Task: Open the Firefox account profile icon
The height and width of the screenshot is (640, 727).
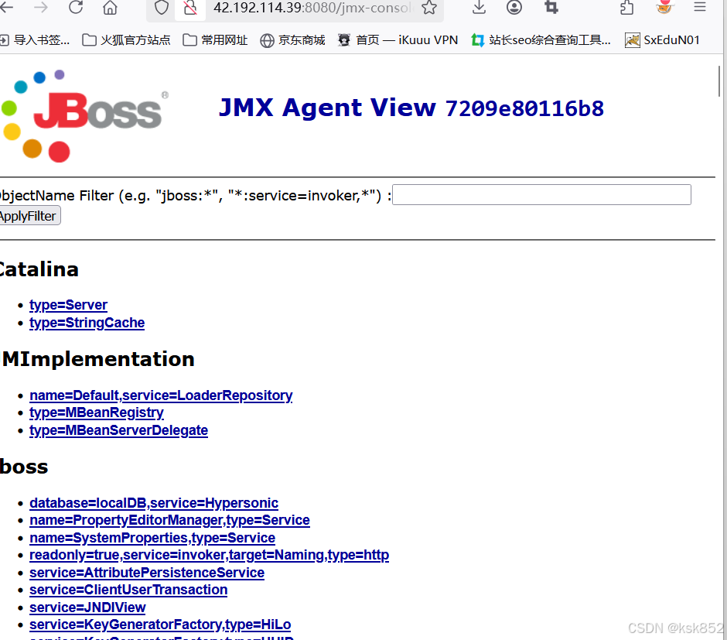Action: tap(514, 8)
